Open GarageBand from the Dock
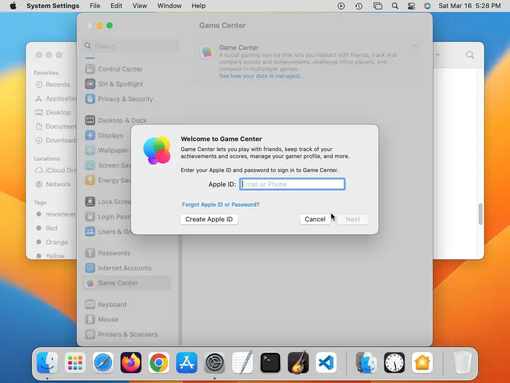 point(298,362)
